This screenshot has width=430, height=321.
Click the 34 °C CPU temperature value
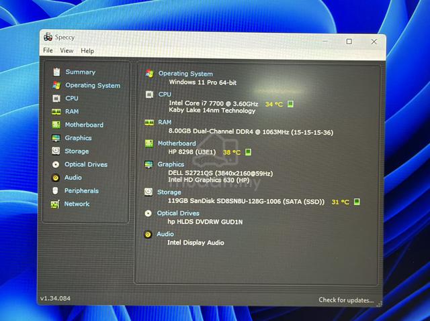pyautogui.click(x=273, y=104)
